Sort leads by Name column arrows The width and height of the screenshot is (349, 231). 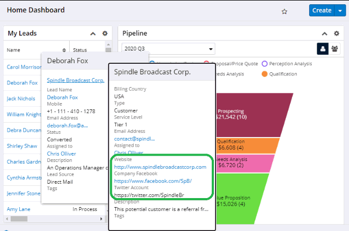[x=64, y=50]
